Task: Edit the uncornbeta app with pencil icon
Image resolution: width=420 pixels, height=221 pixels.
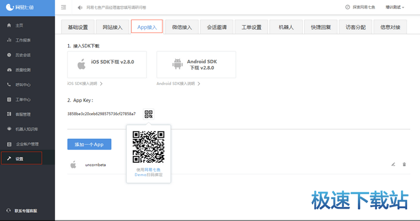Action: pyautogui.click(x=393, y=164)
